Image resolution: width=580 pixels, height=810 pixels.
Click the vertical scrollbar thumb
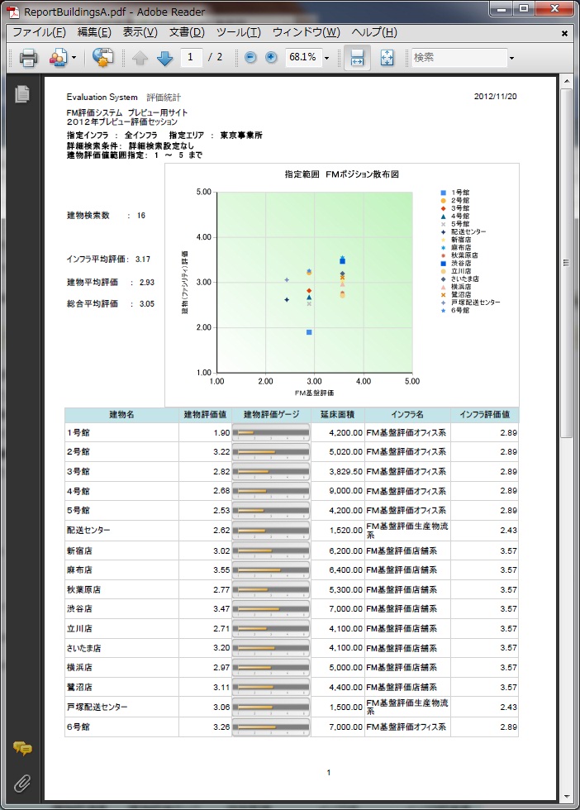tap(567, 263)
